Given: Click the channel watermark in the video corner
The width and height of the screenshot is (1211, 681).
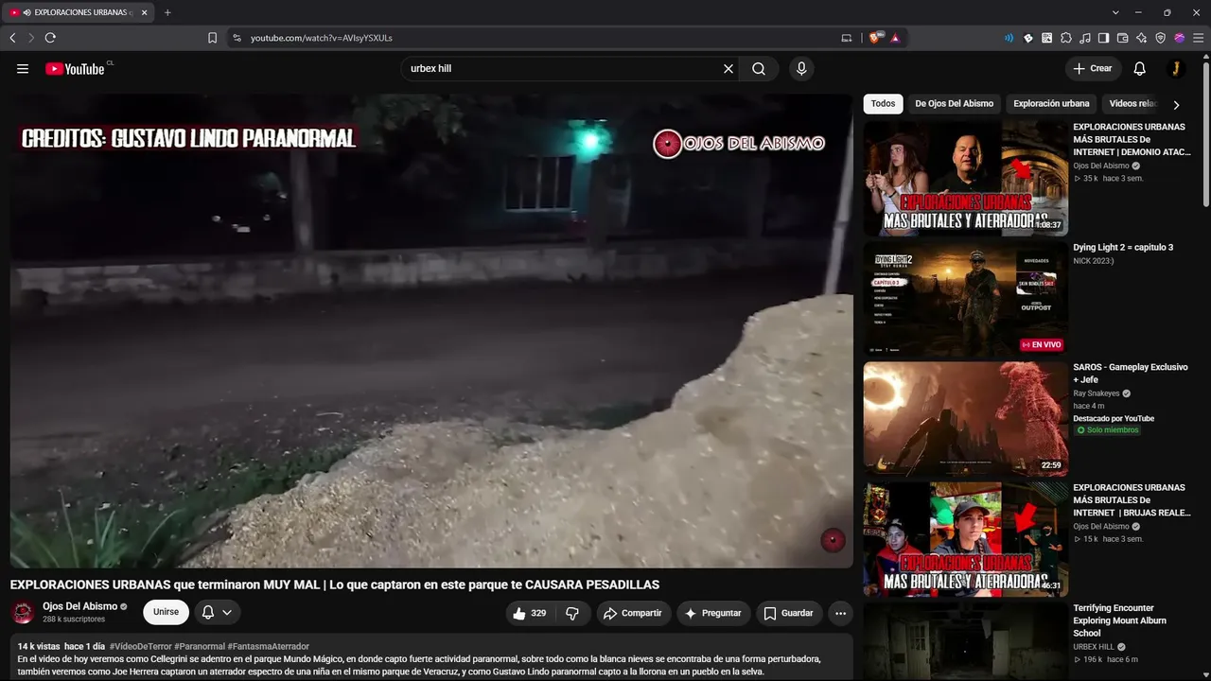Looking at the screenshot, I should coord(833,540).
